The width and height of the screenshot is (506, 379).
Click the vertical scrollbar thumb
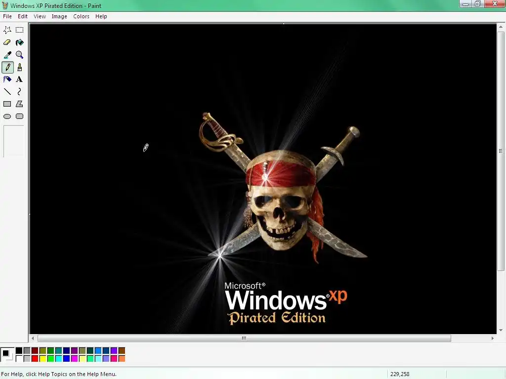501,151
